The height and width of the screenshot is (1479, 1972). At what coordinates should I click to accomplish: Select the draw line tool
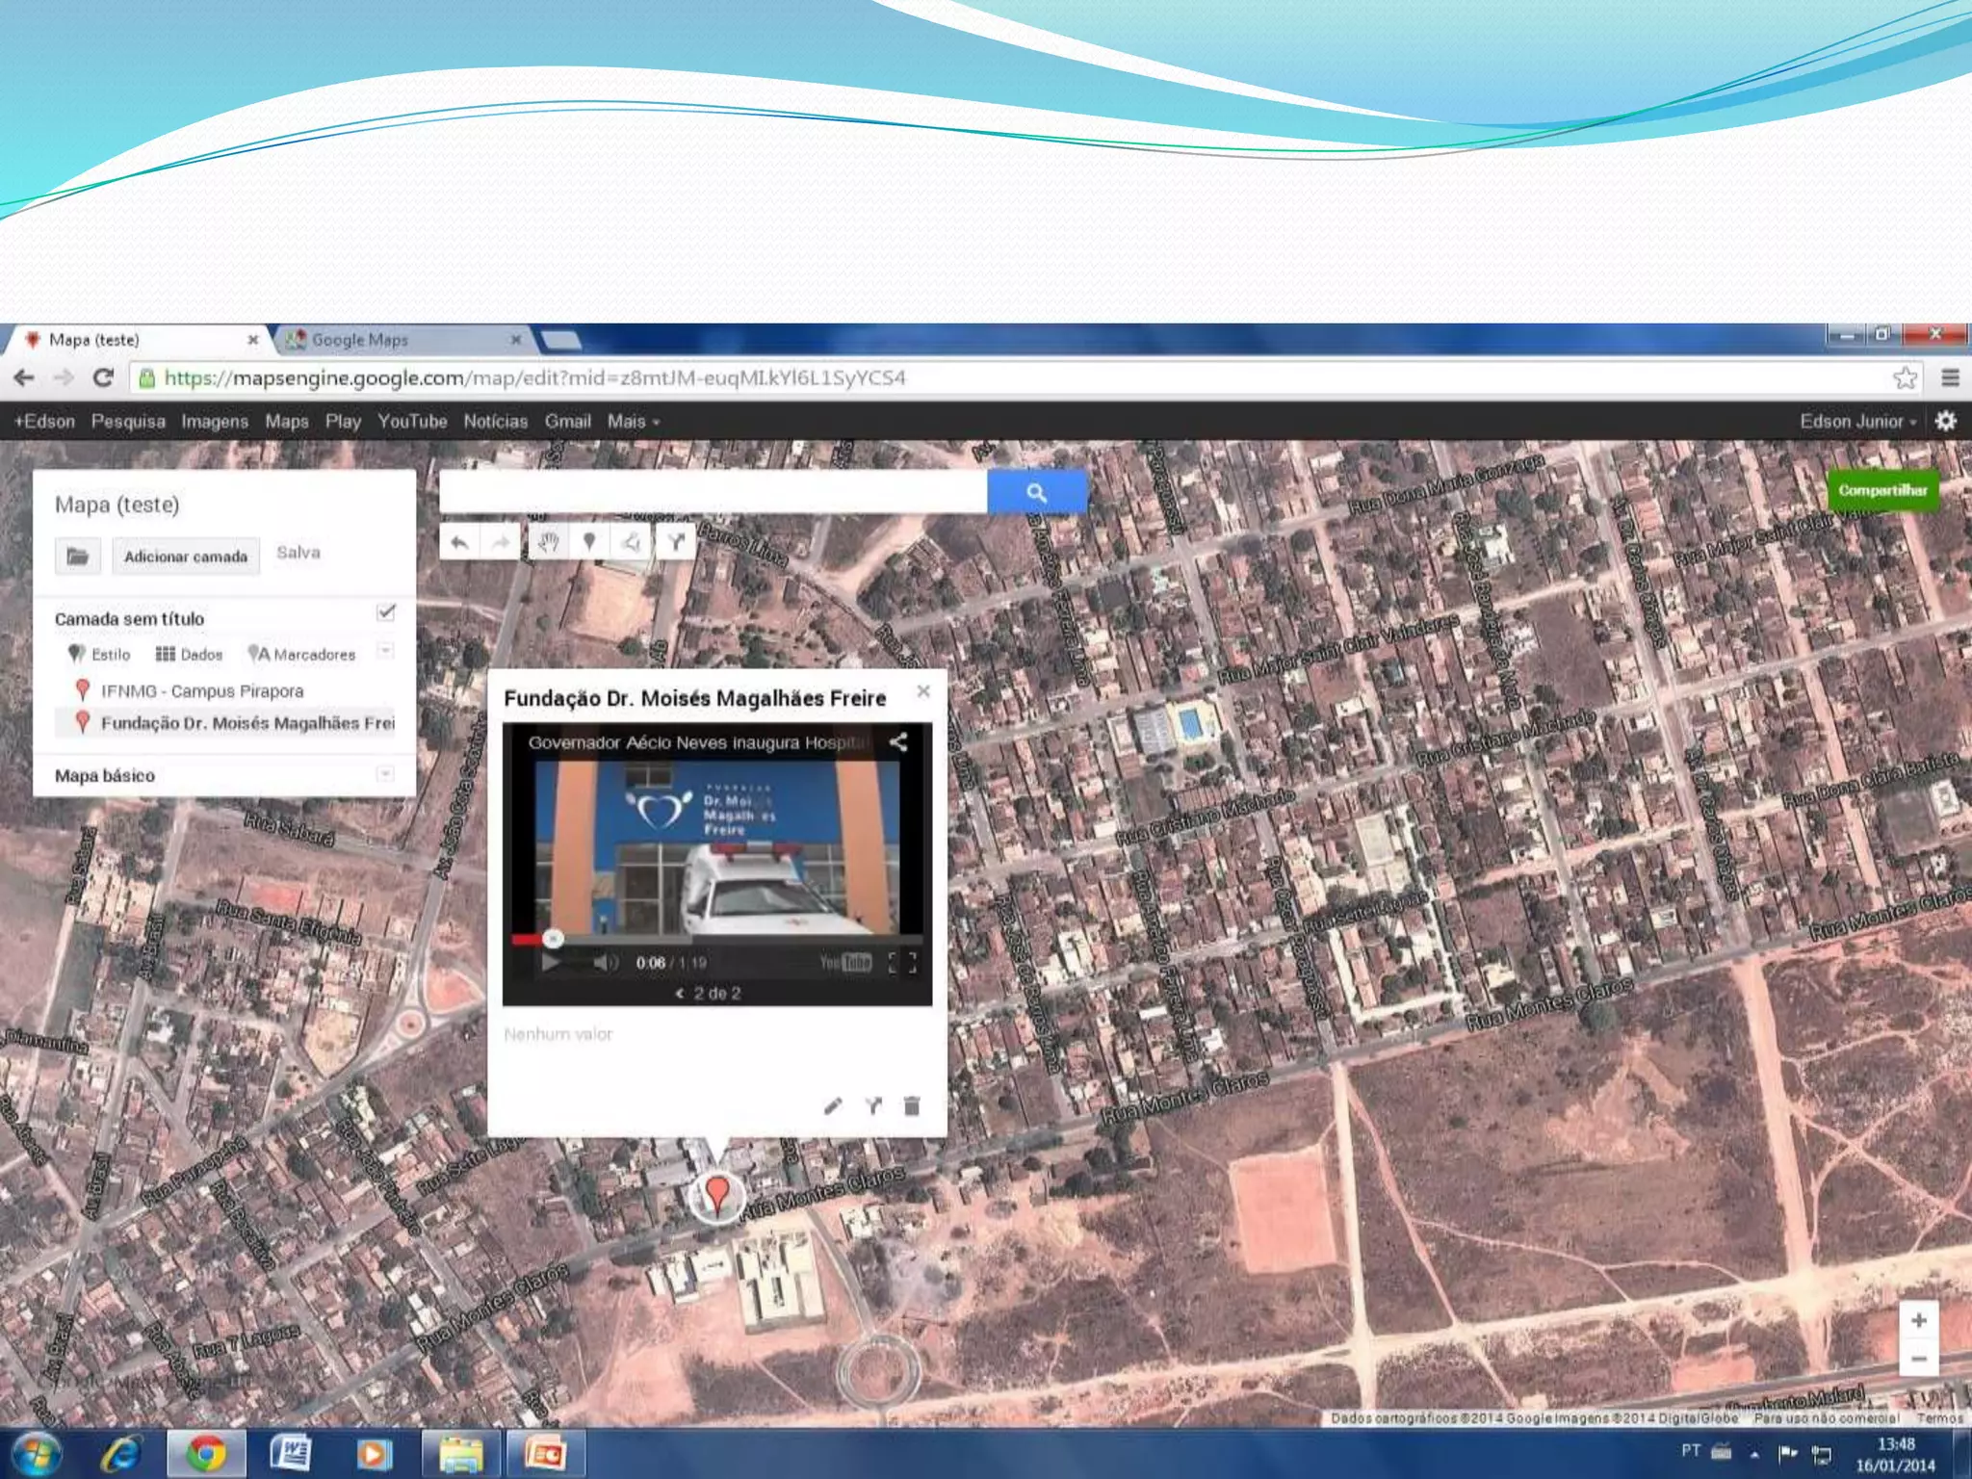point(631,542)
